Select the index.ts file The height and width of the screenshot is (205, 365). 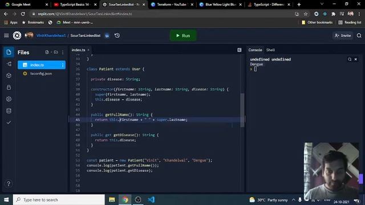[x=42, y=65]
